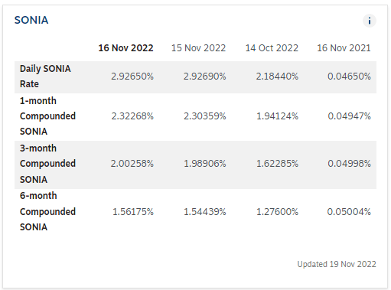Select the 15 Nov 2022 column header

click(x=198, y=48)
